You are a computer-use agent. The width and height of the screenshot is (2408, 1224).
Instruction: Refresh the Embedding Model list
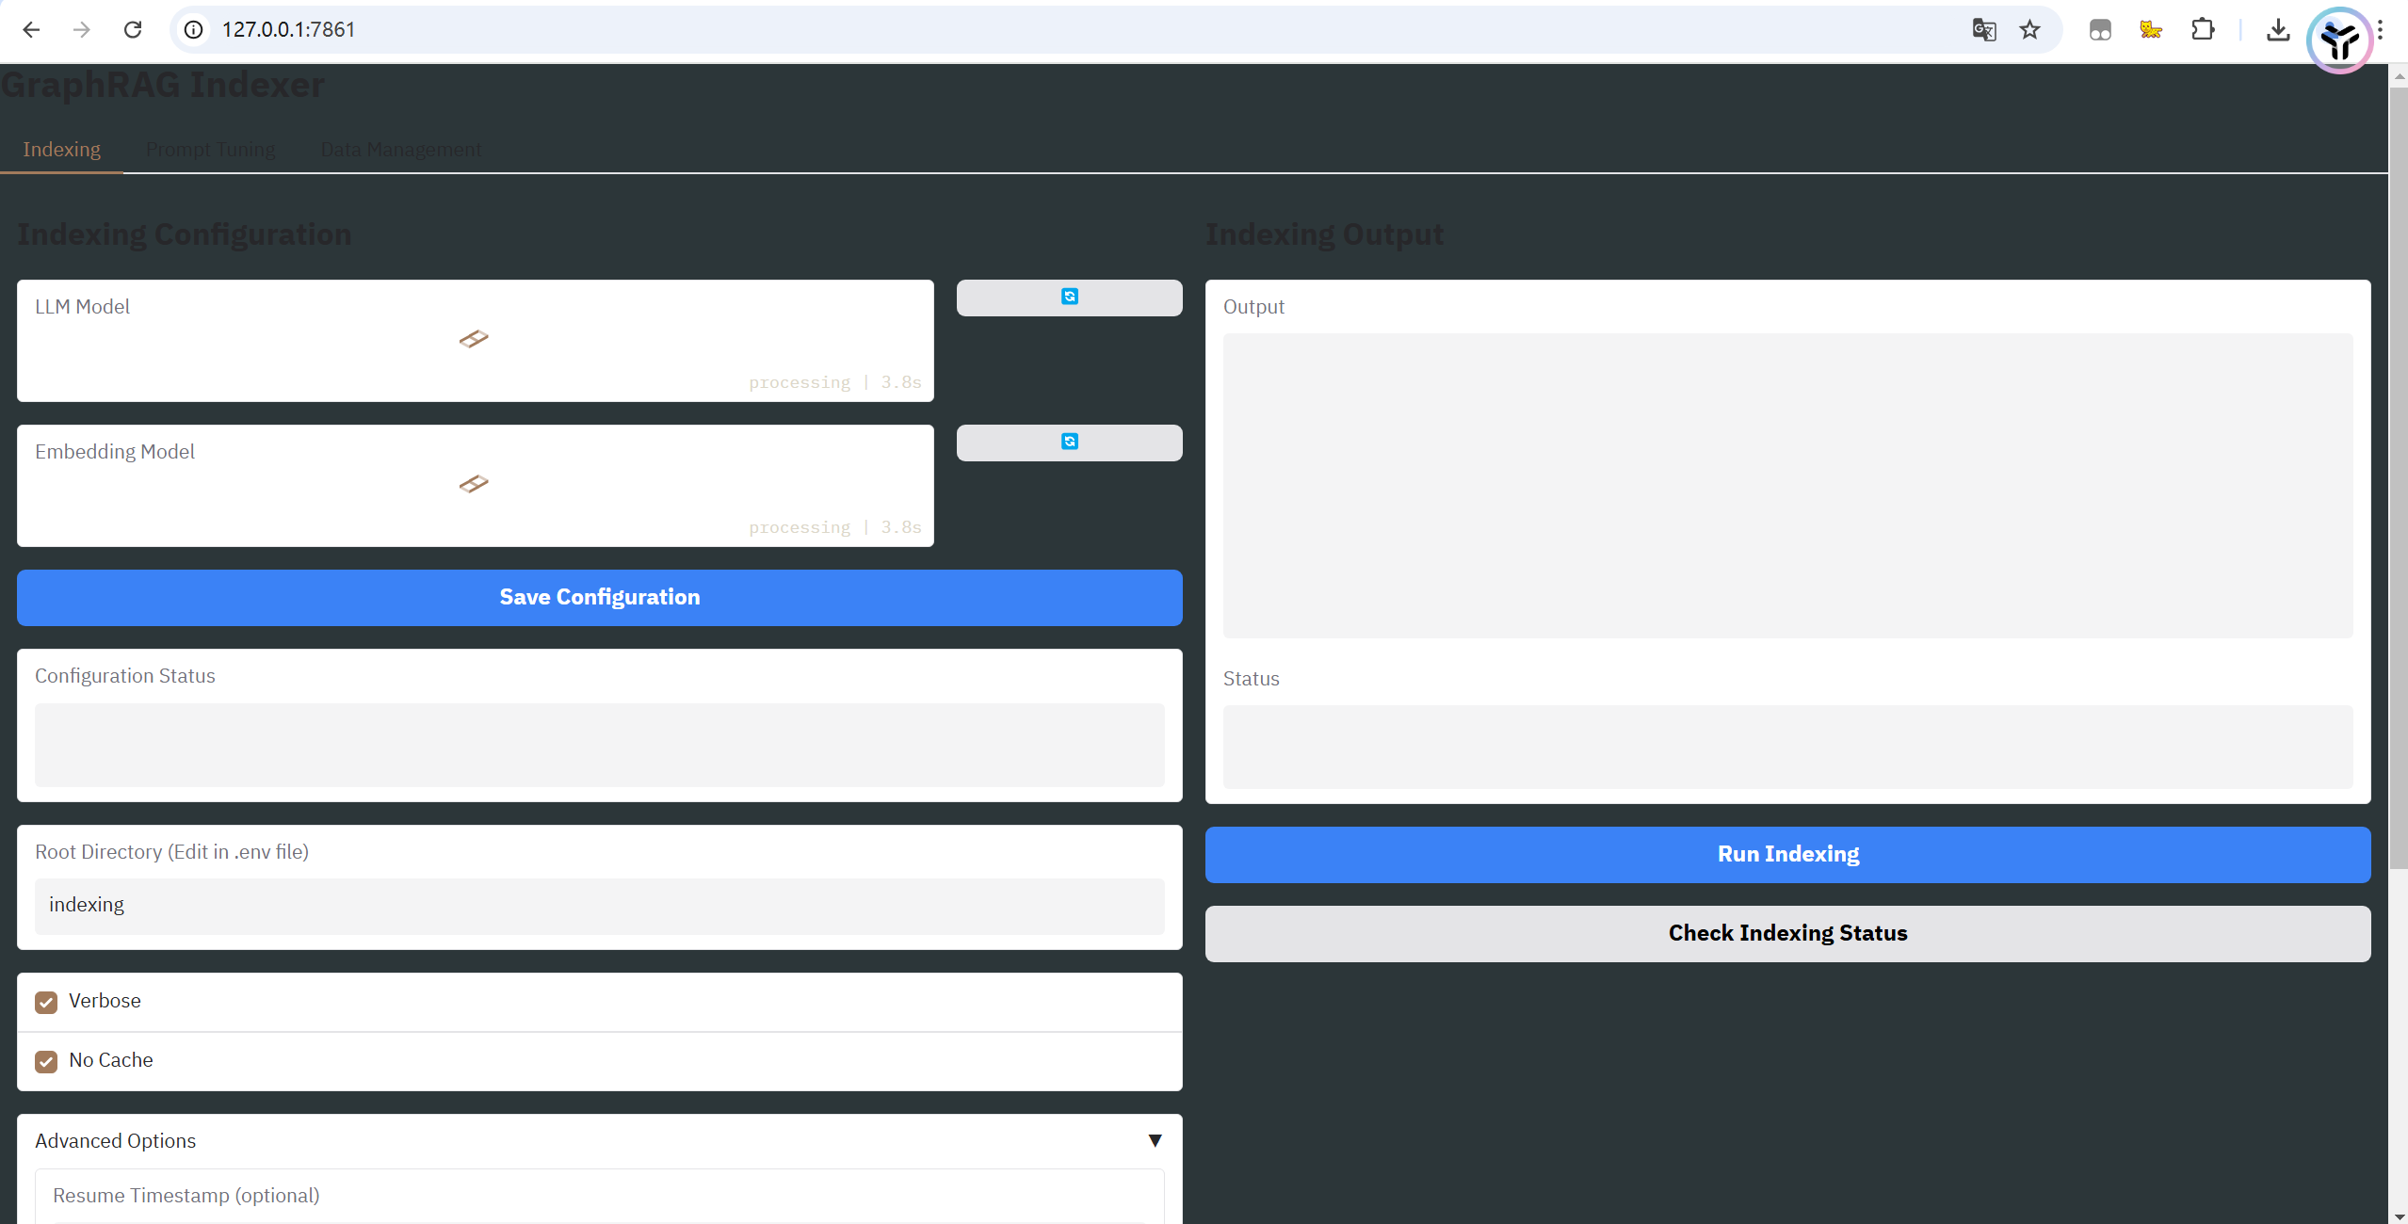1069,443
